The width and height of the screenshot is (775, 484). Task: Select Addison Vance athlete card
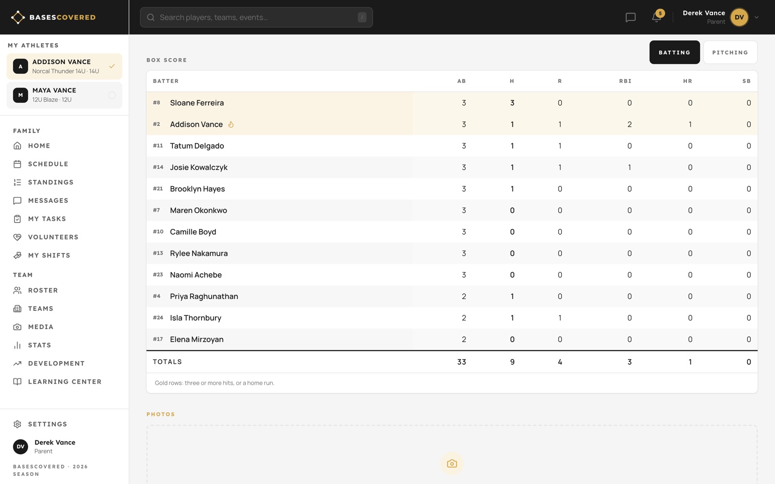(x=64, y=66)
